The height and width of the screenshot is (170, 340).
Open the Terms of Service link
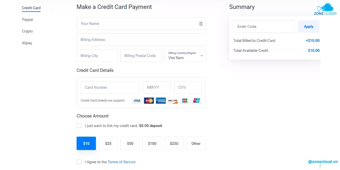click(x=122, y=162)
